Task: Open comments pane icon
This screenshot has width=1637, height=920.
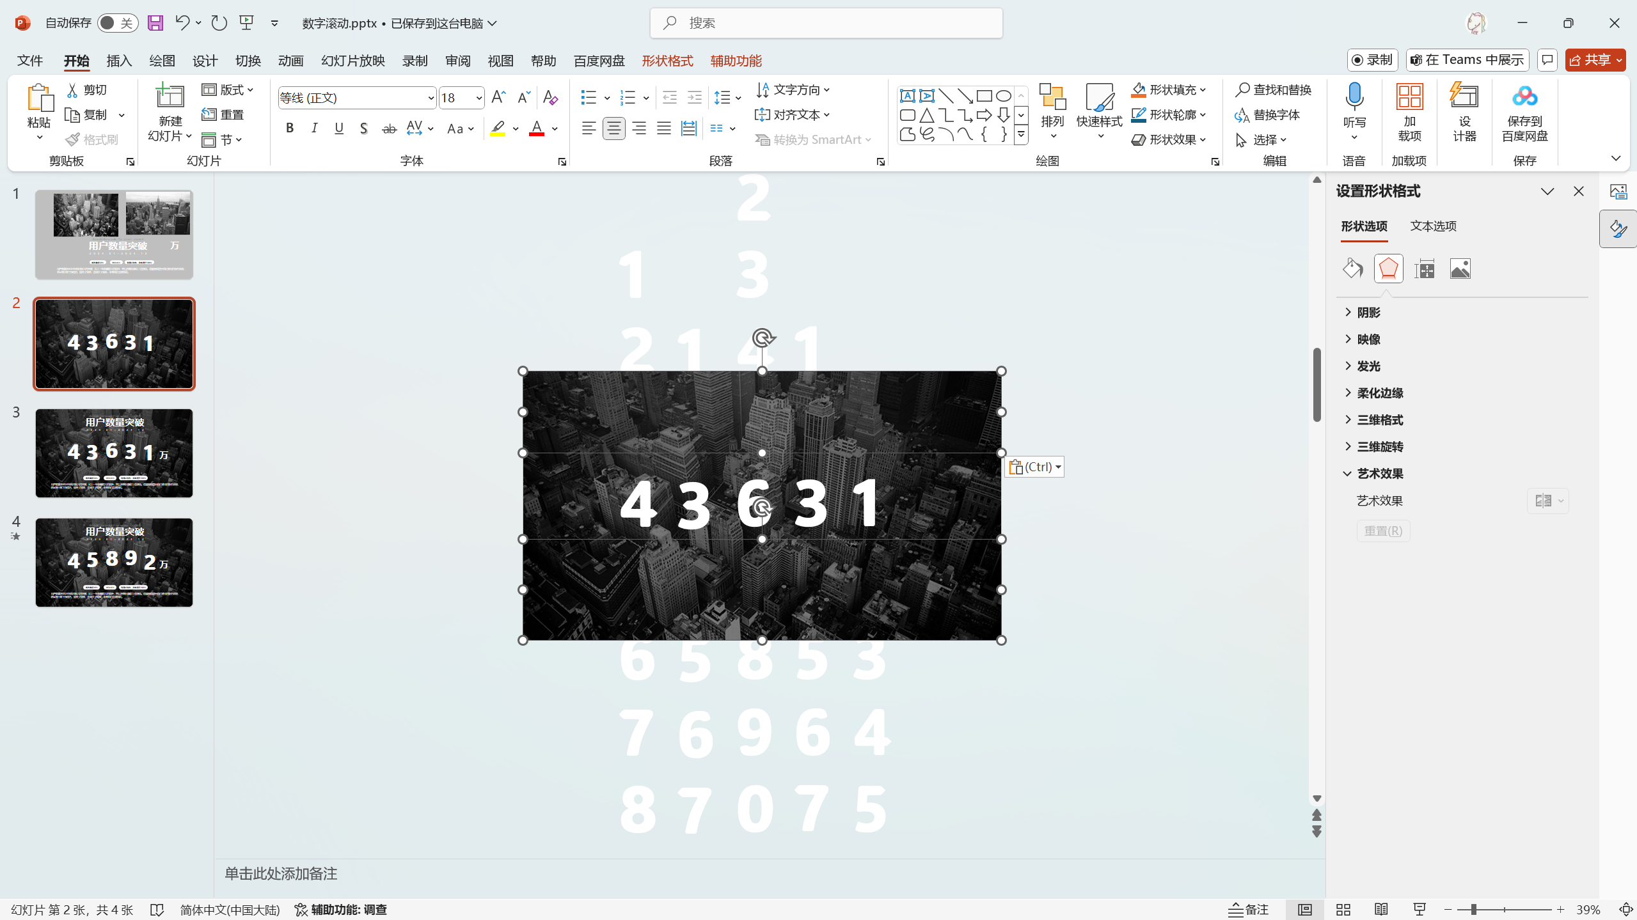Action: (x=1547, y=60)
